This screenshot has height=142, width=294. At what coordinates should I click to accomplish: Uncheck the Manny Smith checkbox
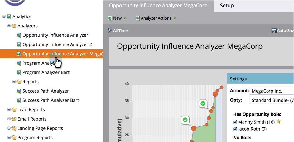pyautogui.click(x=235, y=122)
